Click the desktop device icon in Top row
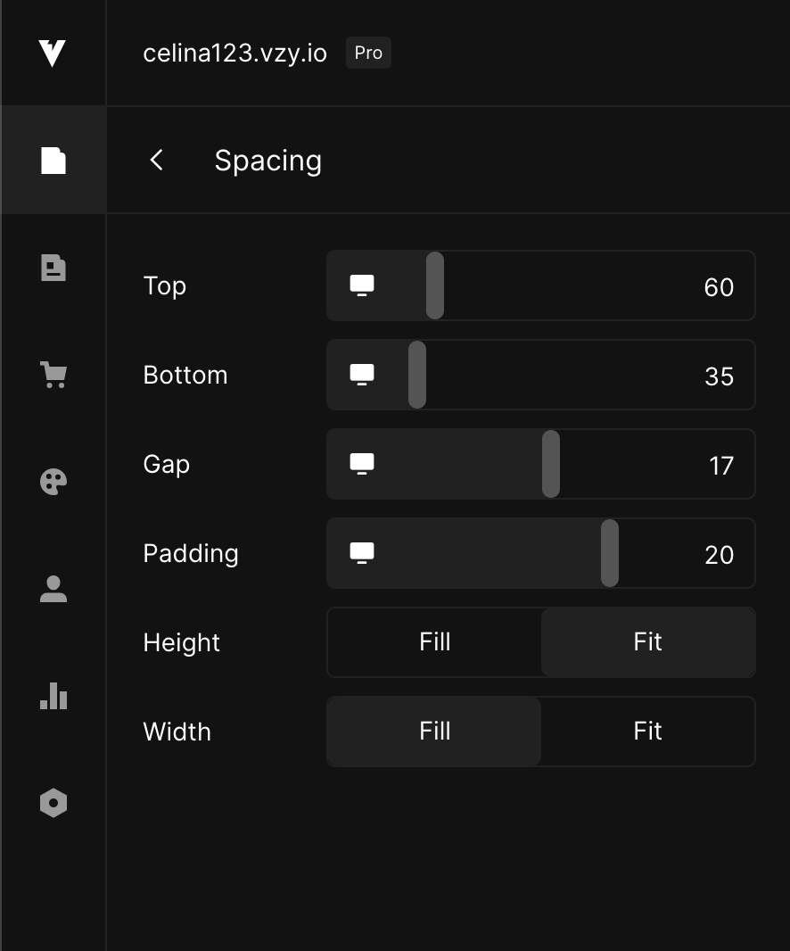The height and width of the screenshot is (951, 790). 361,285
